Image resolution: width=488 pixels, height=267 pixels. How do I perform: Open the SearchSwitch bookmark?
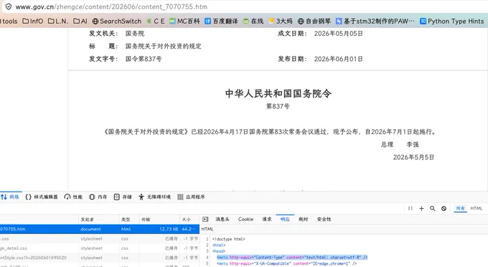(x=117, y=21)
